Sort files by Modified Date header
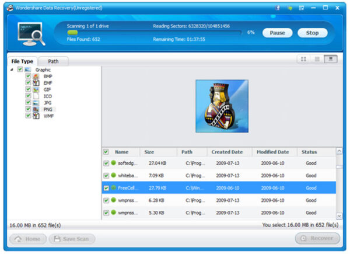 (x=274, y=152)
